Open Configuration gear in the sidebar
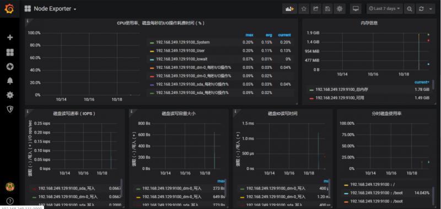The height and width of the screenshot is (209, 441). 10,95
